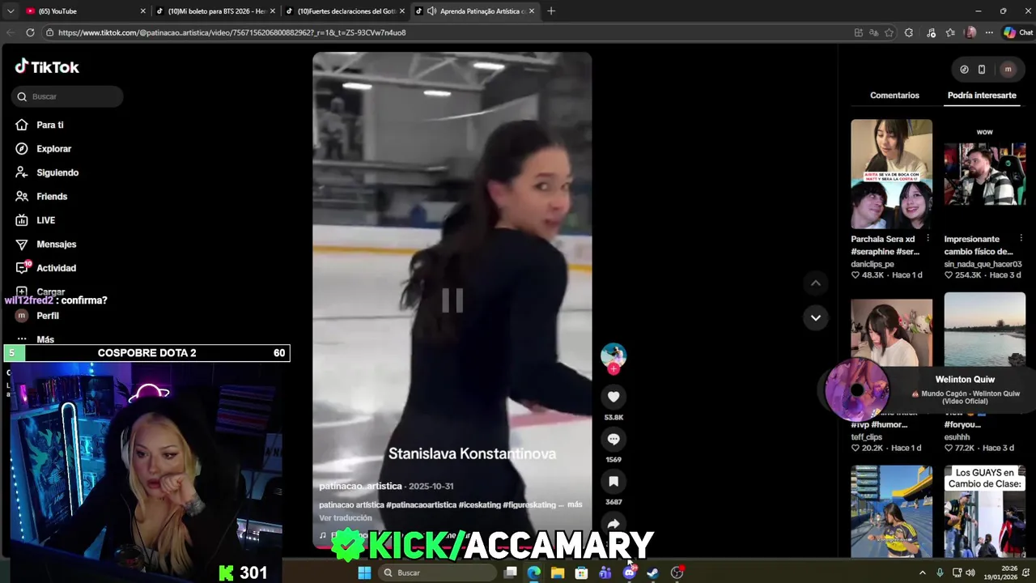Open the TikTok profile avatar m
1036x583 pixels.
(1008, 70)
